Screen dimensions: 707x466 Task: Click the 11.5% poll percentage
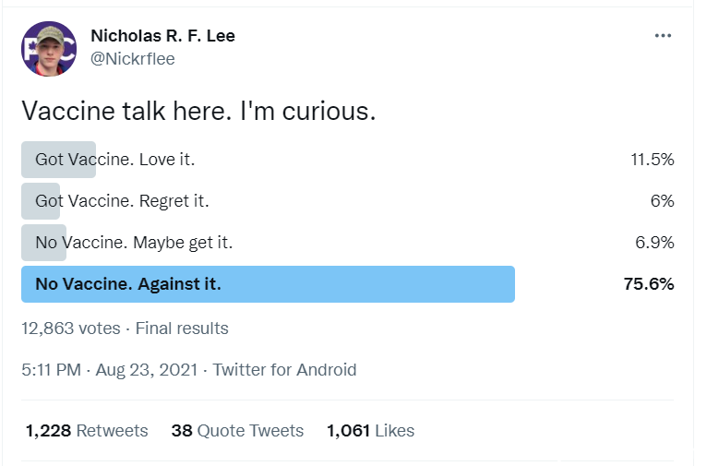tap(652, 160)
